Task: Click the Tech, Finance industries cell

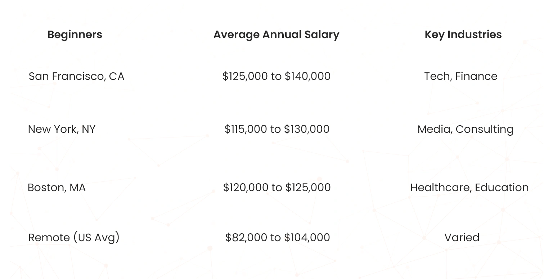Action: [460, 76]
